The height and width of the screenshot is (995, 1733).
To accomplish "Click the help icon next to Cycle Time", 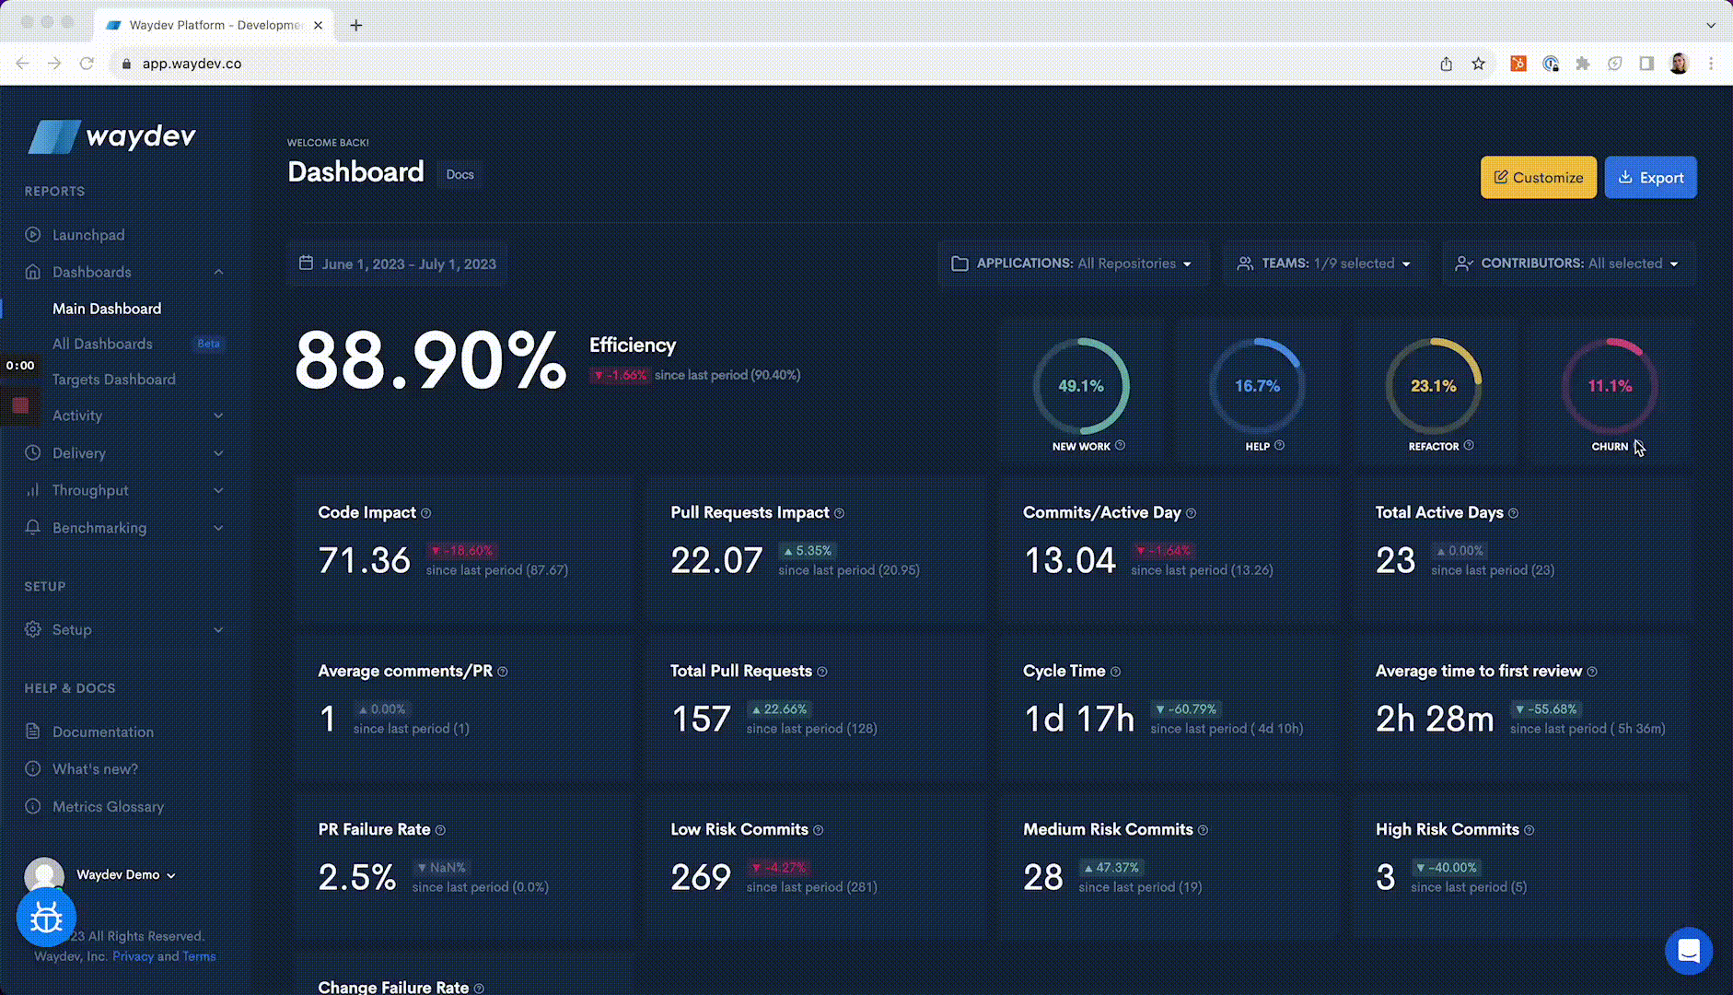I will point(1115,672).
